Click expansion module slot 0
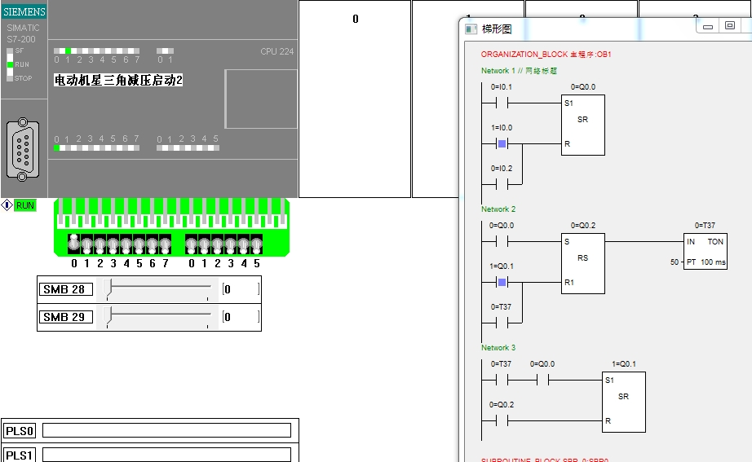This screenshot has width=752, height=462. [355, 99]
